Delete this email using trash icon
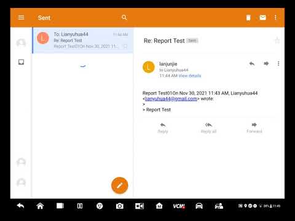The height and width of the screenshot is (221, 295). (248, 18)
